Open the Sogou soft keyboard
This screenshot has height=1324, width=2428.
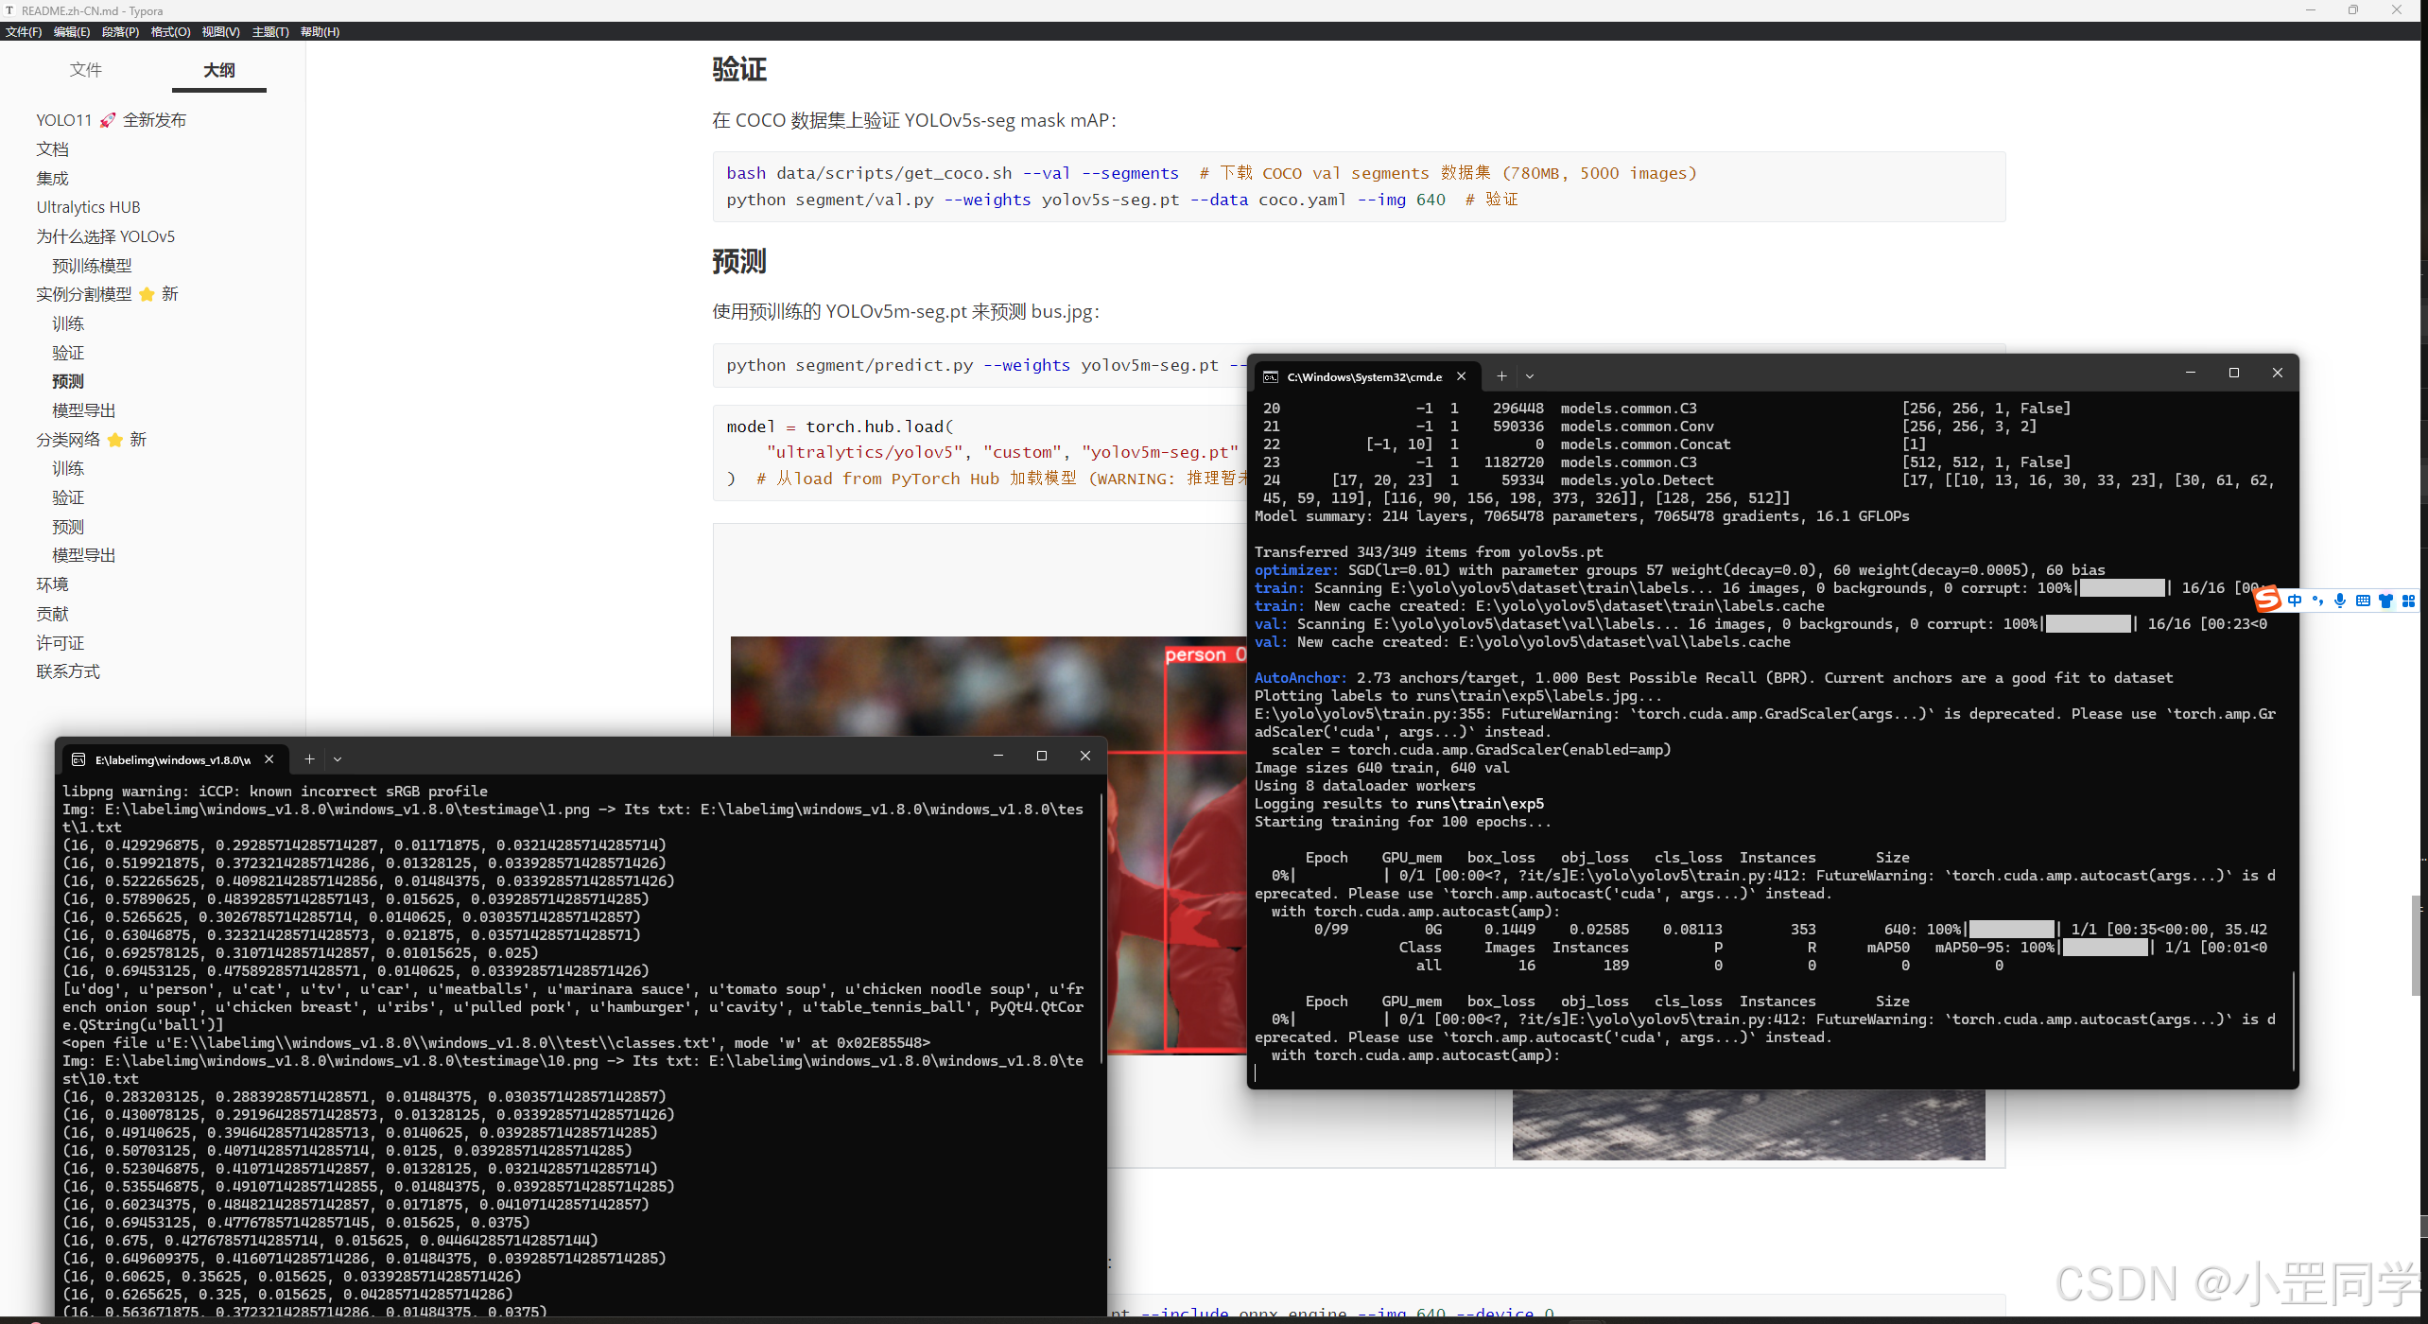(x=2363, y=601)
